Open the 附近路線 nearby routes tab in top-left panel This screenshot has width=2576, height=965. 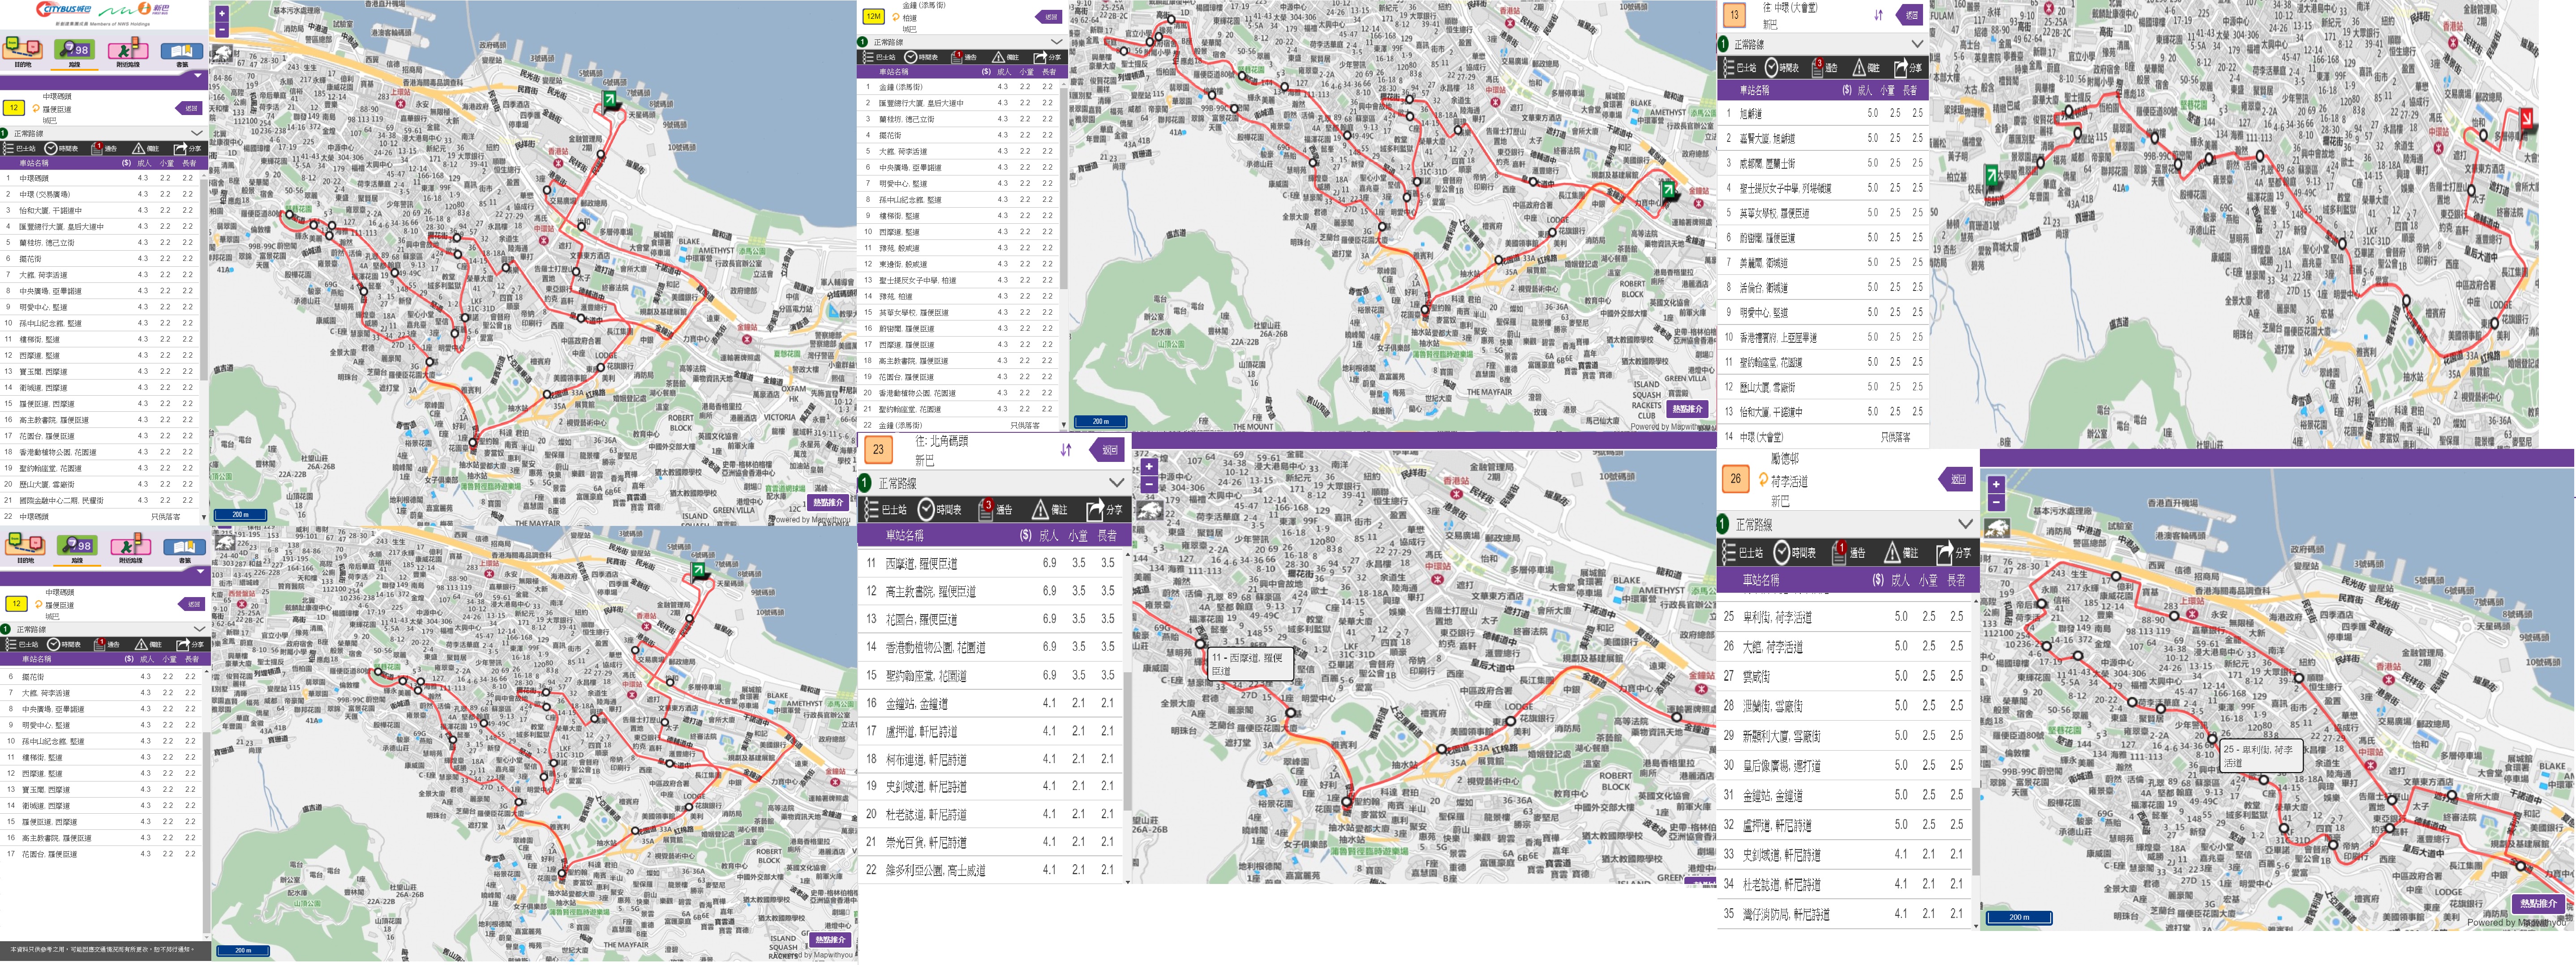pyautogui.click(x=128, y=51)
